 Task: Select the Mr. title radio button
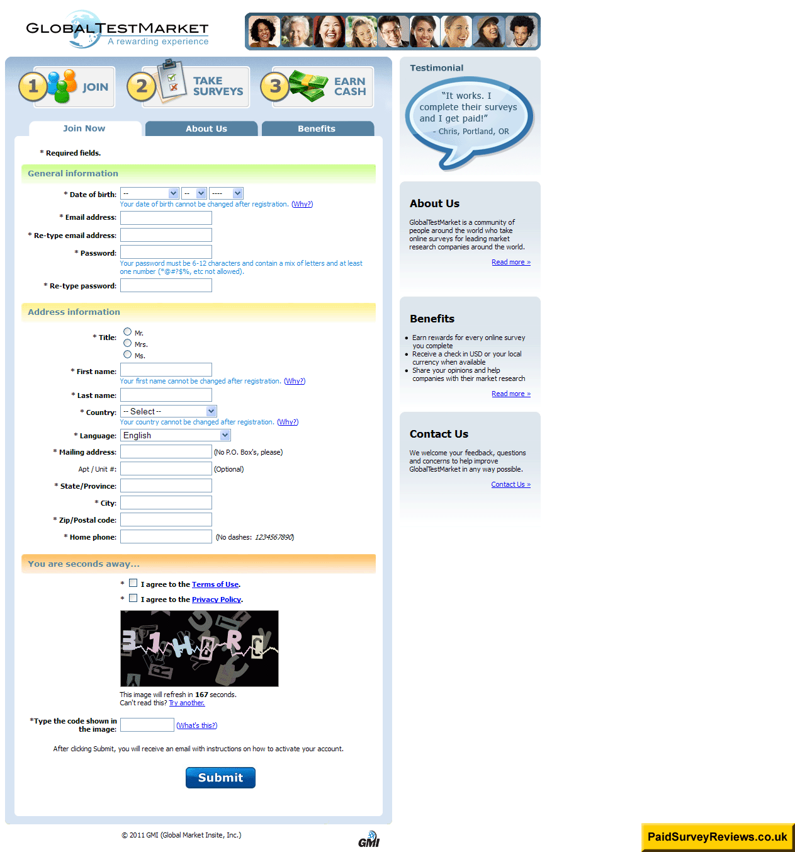pyautogui.click(x=128, y=332)
